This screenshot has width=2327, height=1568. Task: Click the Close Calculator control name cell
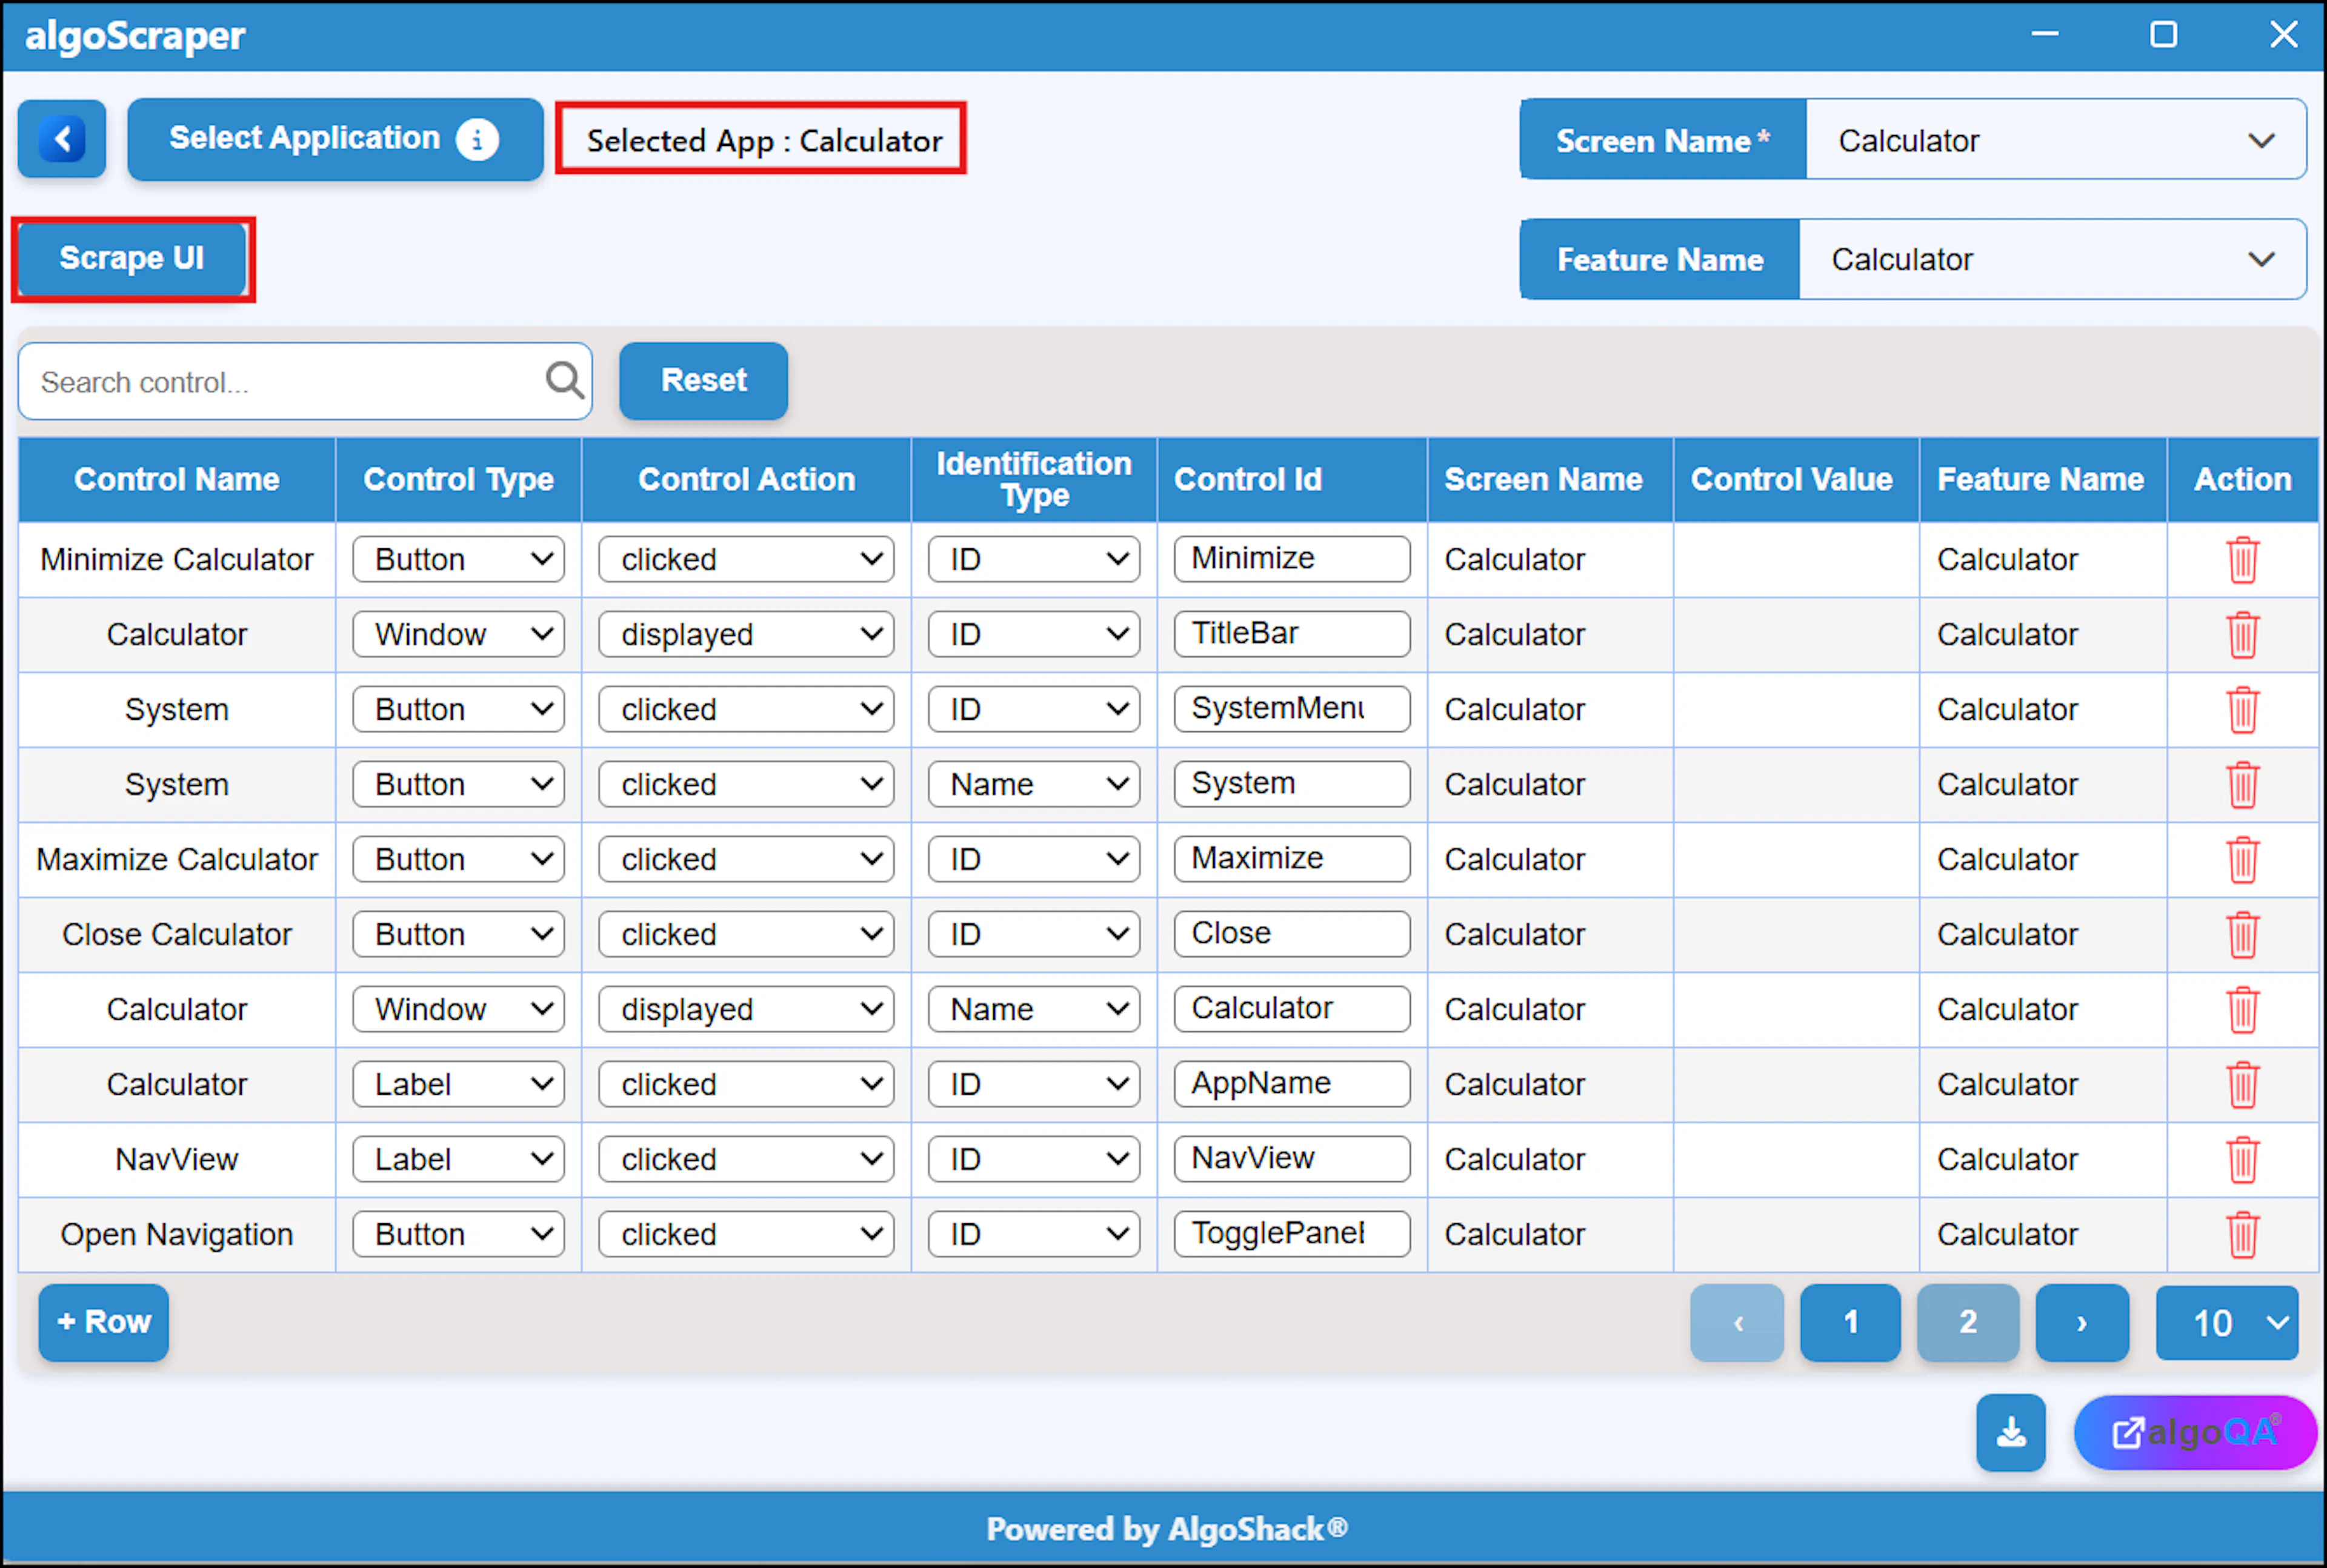coord(177,935)
